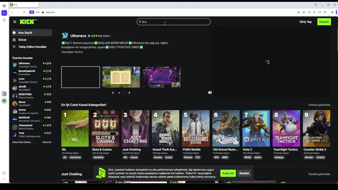Click the Ara search field
338x190 pixels.
tap(173, 22)
